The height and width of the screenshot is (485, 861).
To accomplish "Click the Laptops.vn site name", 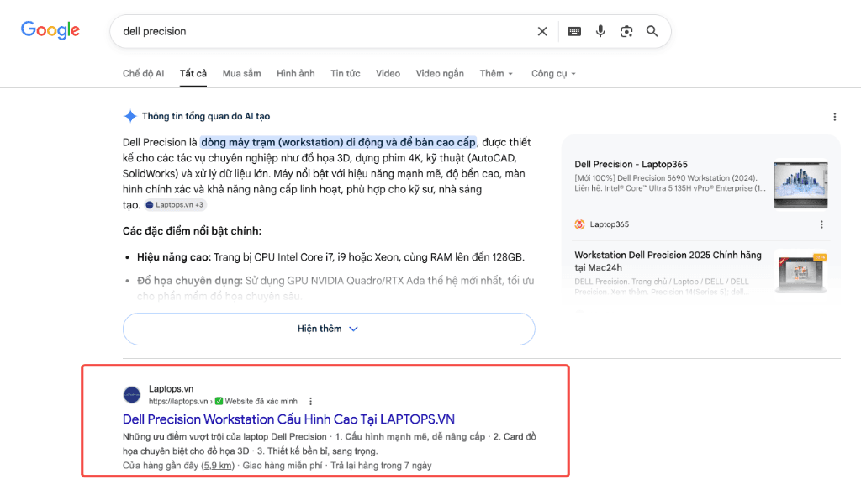I will pos(171,388).
